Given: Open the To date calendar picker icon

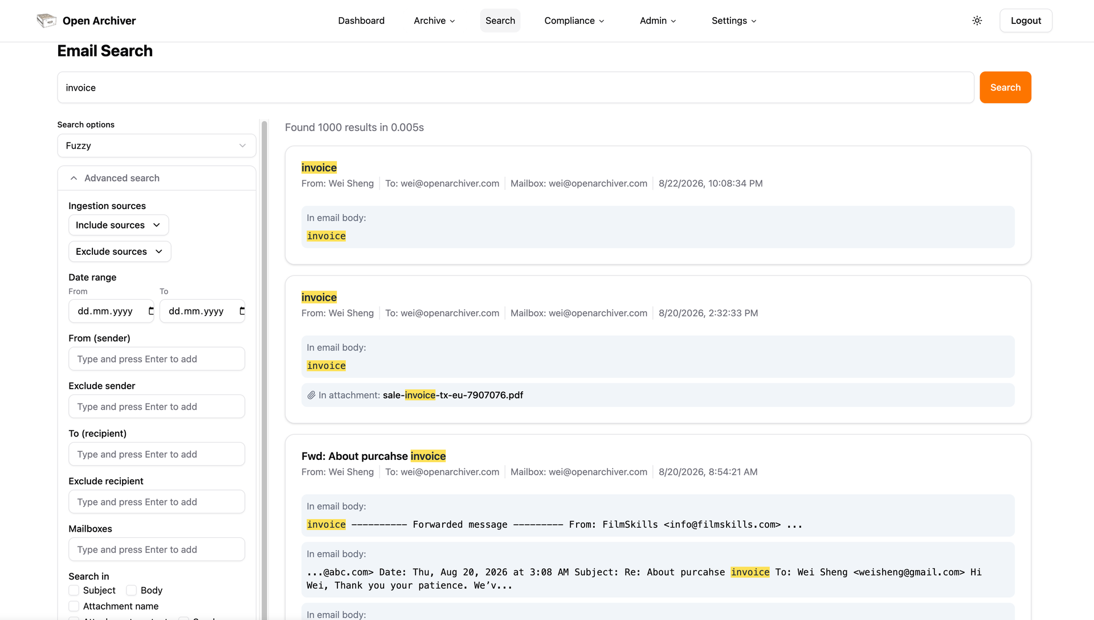Looking at the screenshot, I should click(242, 311).
